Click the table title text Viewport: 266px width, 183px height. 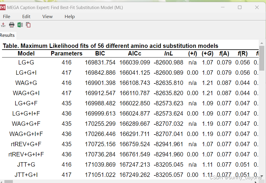(110, 46)
